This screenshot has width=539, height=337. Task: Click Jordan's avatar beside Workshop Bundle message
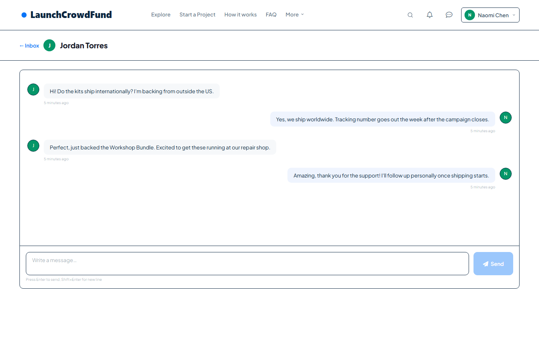33,146
